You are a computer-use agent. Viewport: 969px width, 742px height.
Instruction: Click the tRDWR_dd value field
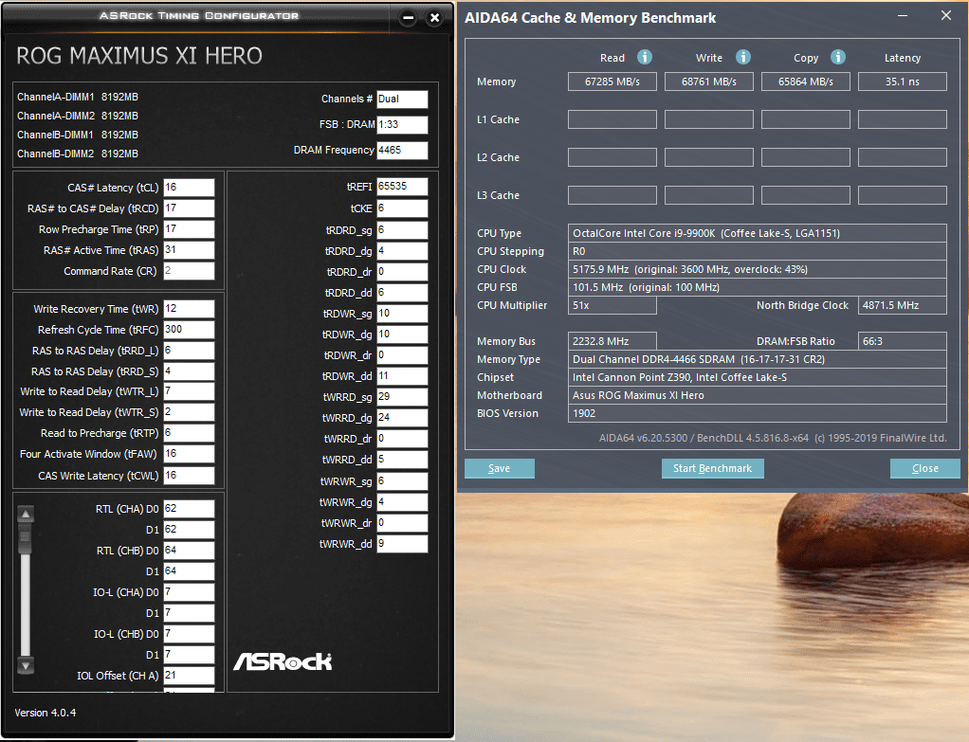pyautogui.click(x=402, y=375)
